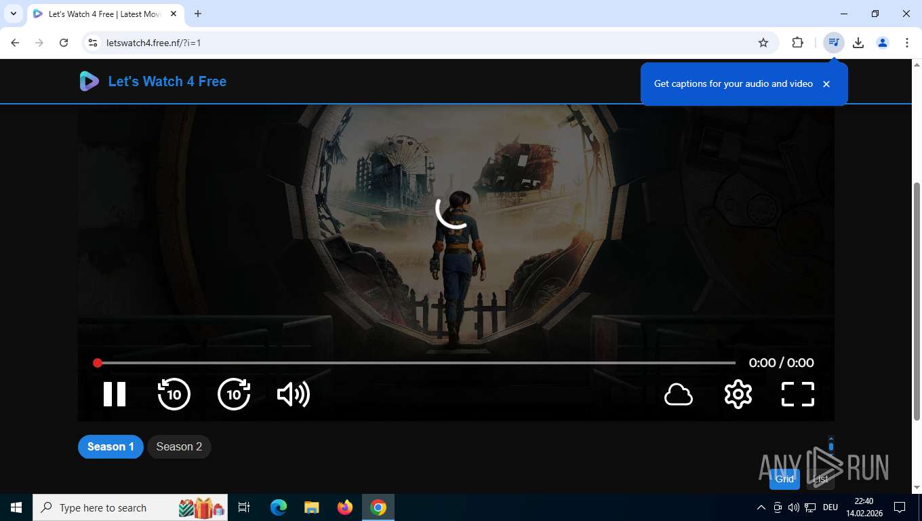Open the player settings gear

738,394
